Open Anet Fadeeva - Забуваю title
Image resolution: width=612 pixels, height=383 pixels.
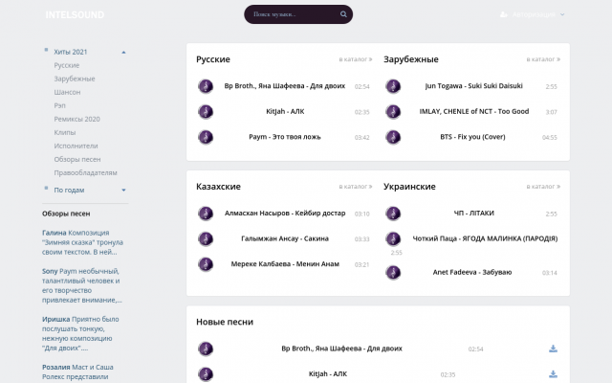click(472, 272)
